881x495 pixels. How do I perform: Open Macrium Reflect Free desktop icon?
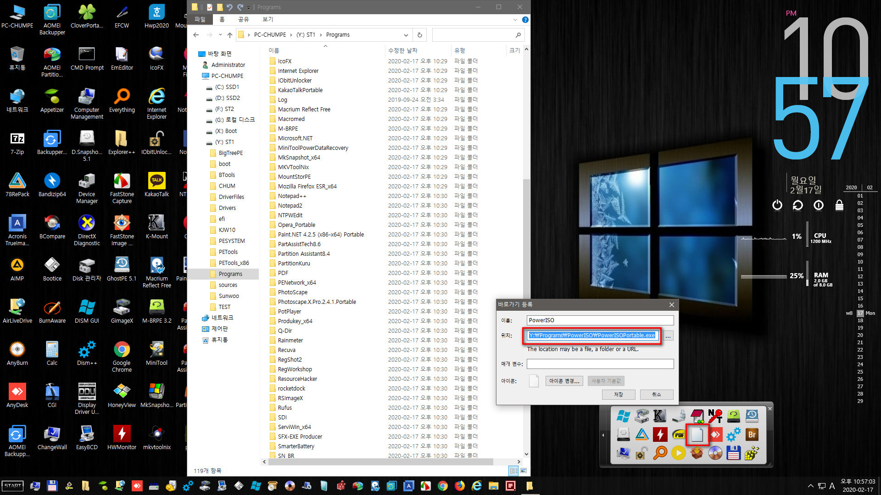point(156,271)
